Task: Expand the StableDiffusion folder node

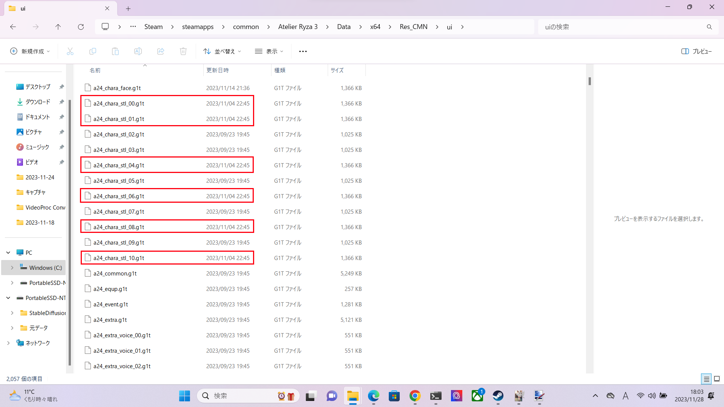Action: pos(12,313)
